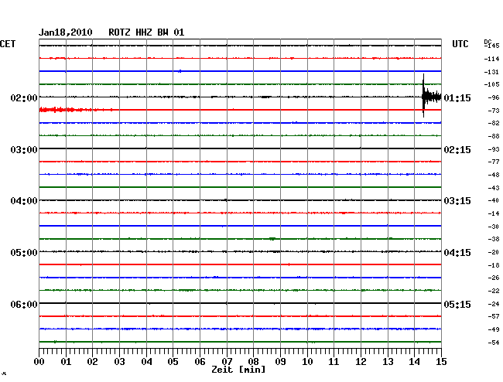
Task: Click the DC offset value -40
Action: [x=494, y=200]
